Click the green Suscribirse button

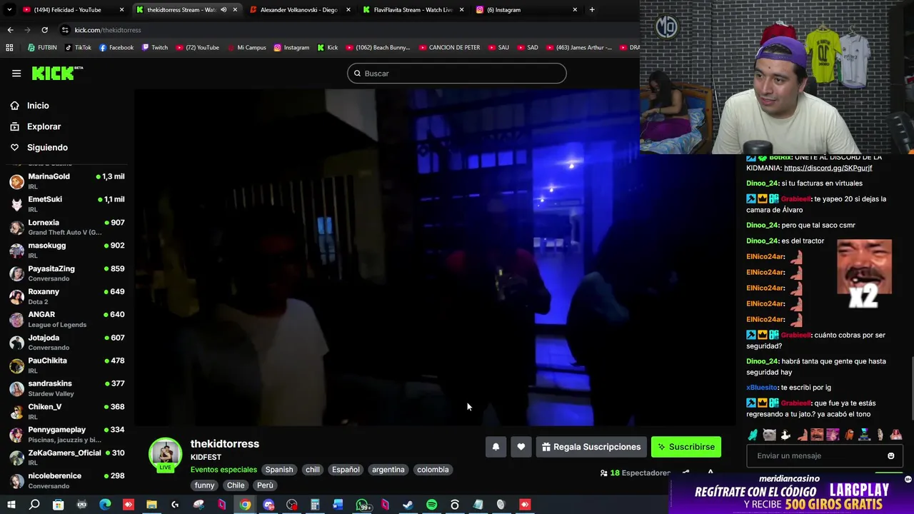coord(686,447)
